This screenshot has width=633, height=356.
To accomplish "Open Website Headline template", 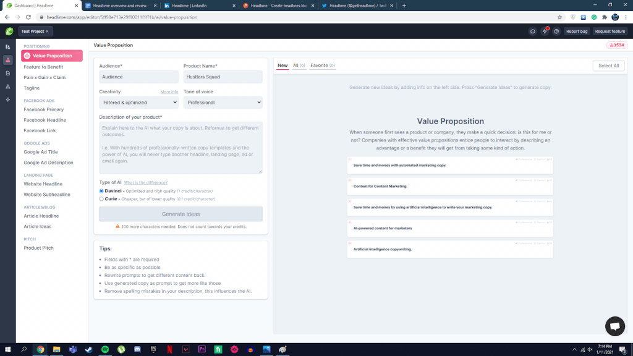I will [43, 184].
